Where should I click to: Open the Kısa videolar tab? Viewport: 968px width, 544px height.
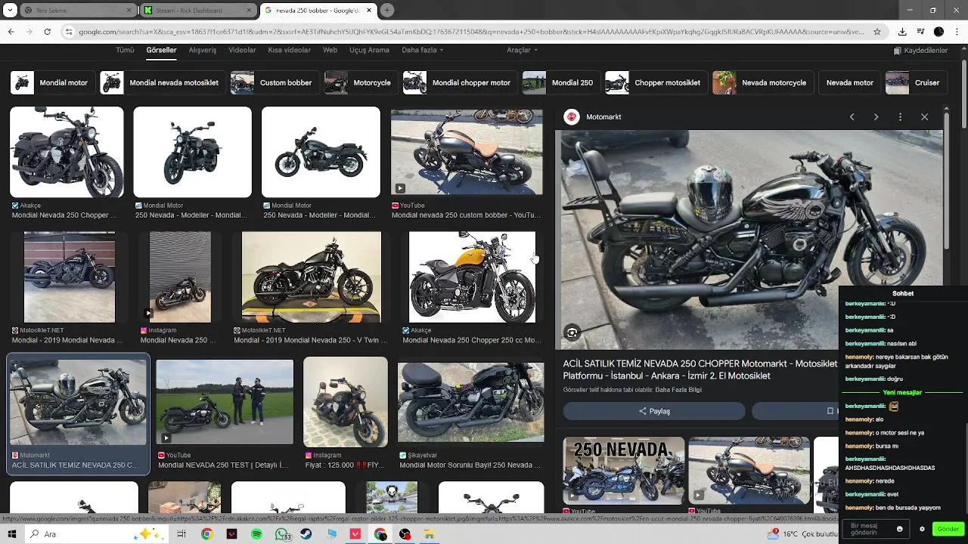[x=289, y=51]
